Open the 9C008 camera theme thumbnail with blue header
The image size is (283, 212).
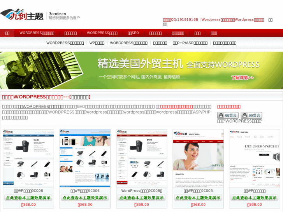pyautogui.click(x=28, y=158)
